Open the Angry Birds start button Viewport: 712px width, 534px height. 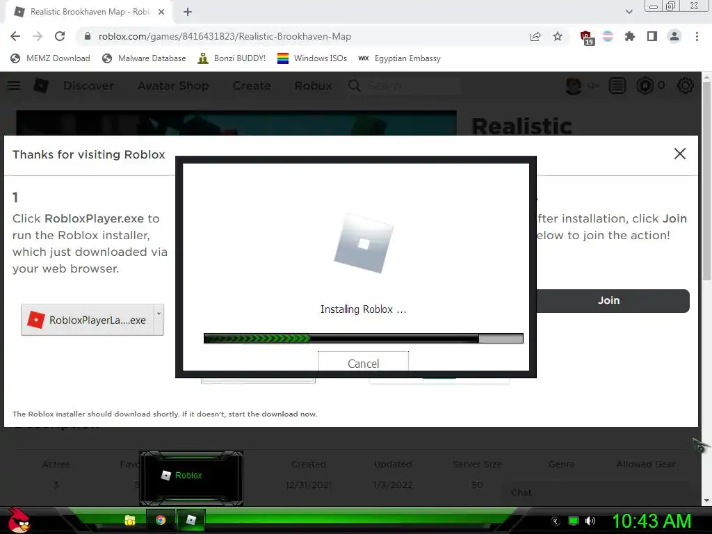coord(18,520)
